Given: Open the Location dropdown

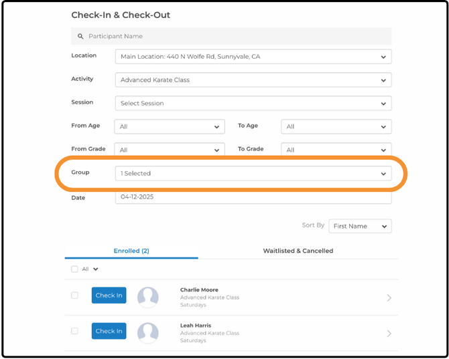Looking at the screenshot, I should [x=253, y=57].
